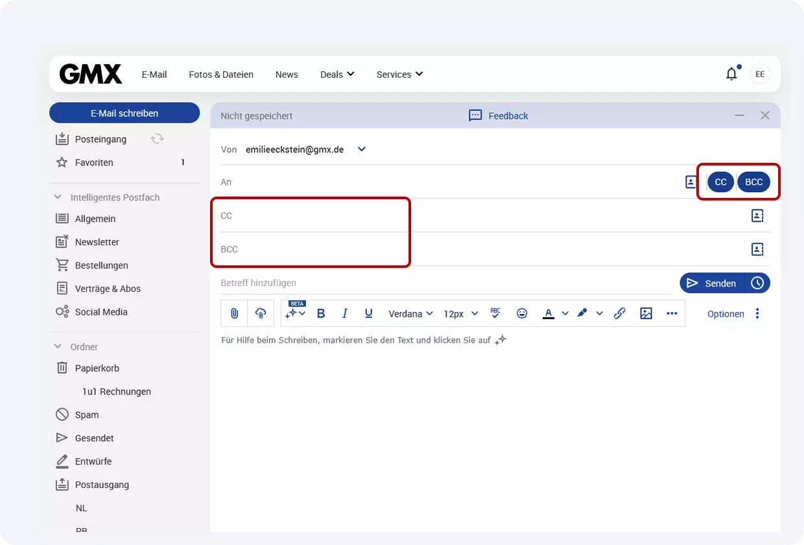
Task: Toggle italic text formatting
Action: tap(344, 313)
